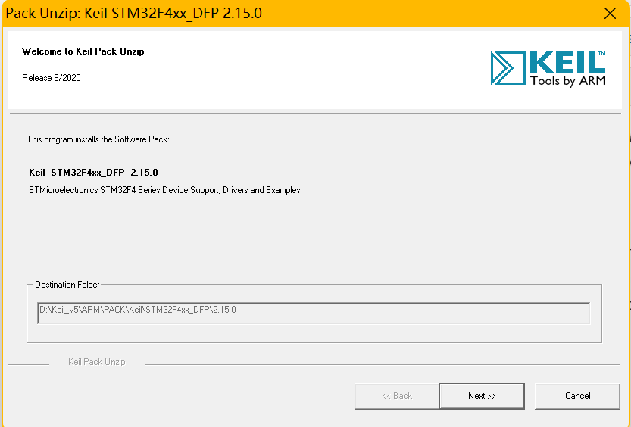Click the "Pack Unzip: Keil STM32F4xx_DFP 2.15.0" title bar text
The width and height of the screenshot is (631, 427).
[x=133, y=14]
